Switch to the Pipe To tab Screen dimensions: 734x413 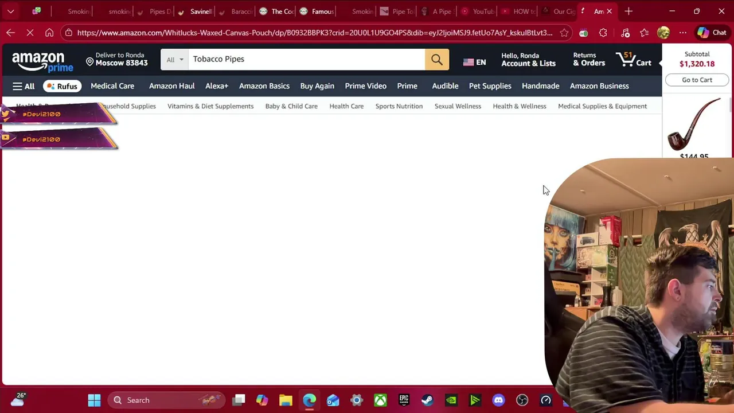click(x=397, y=11)
